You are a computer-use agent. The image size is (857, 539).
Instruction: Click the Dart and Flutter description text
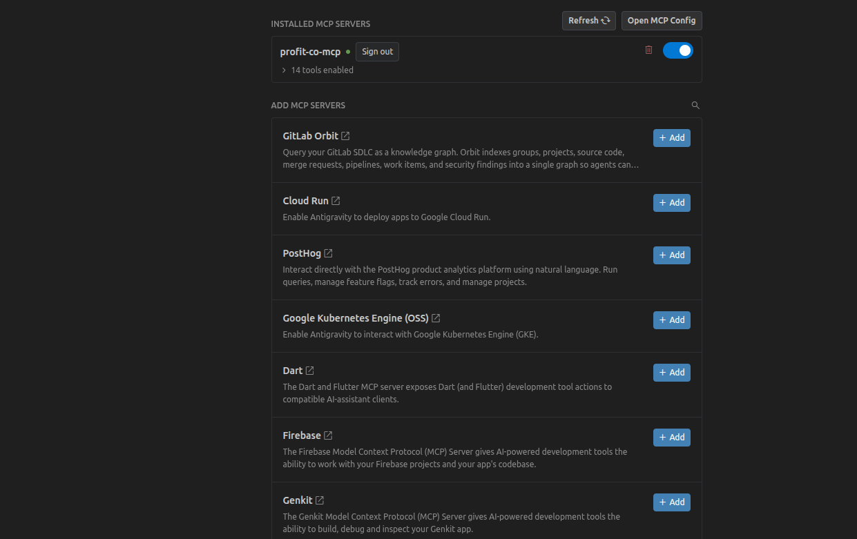447,393
